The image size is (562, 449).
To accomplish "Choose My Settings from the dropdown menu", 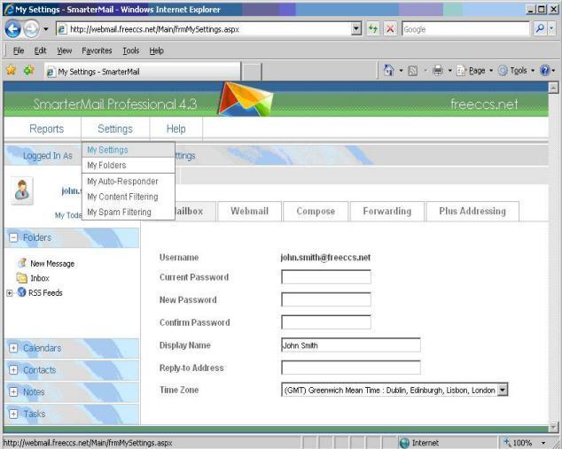I will click(x=129, y=150).
